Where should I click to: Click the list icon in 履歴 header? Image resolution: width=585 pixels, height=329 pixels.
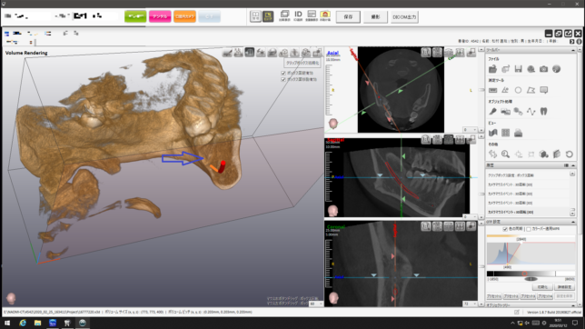[x=566, y=165]
